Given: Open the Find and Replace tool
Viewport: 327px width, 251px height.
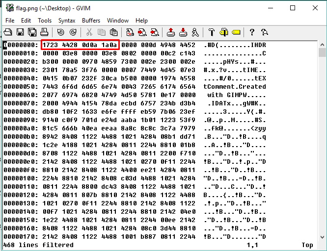Looking at the screenshot, I should (130, 32).
